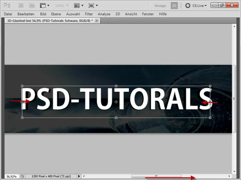Restore down the Photoshop window
This screenshot has height=180, width=241.
[x=222, y=5]
